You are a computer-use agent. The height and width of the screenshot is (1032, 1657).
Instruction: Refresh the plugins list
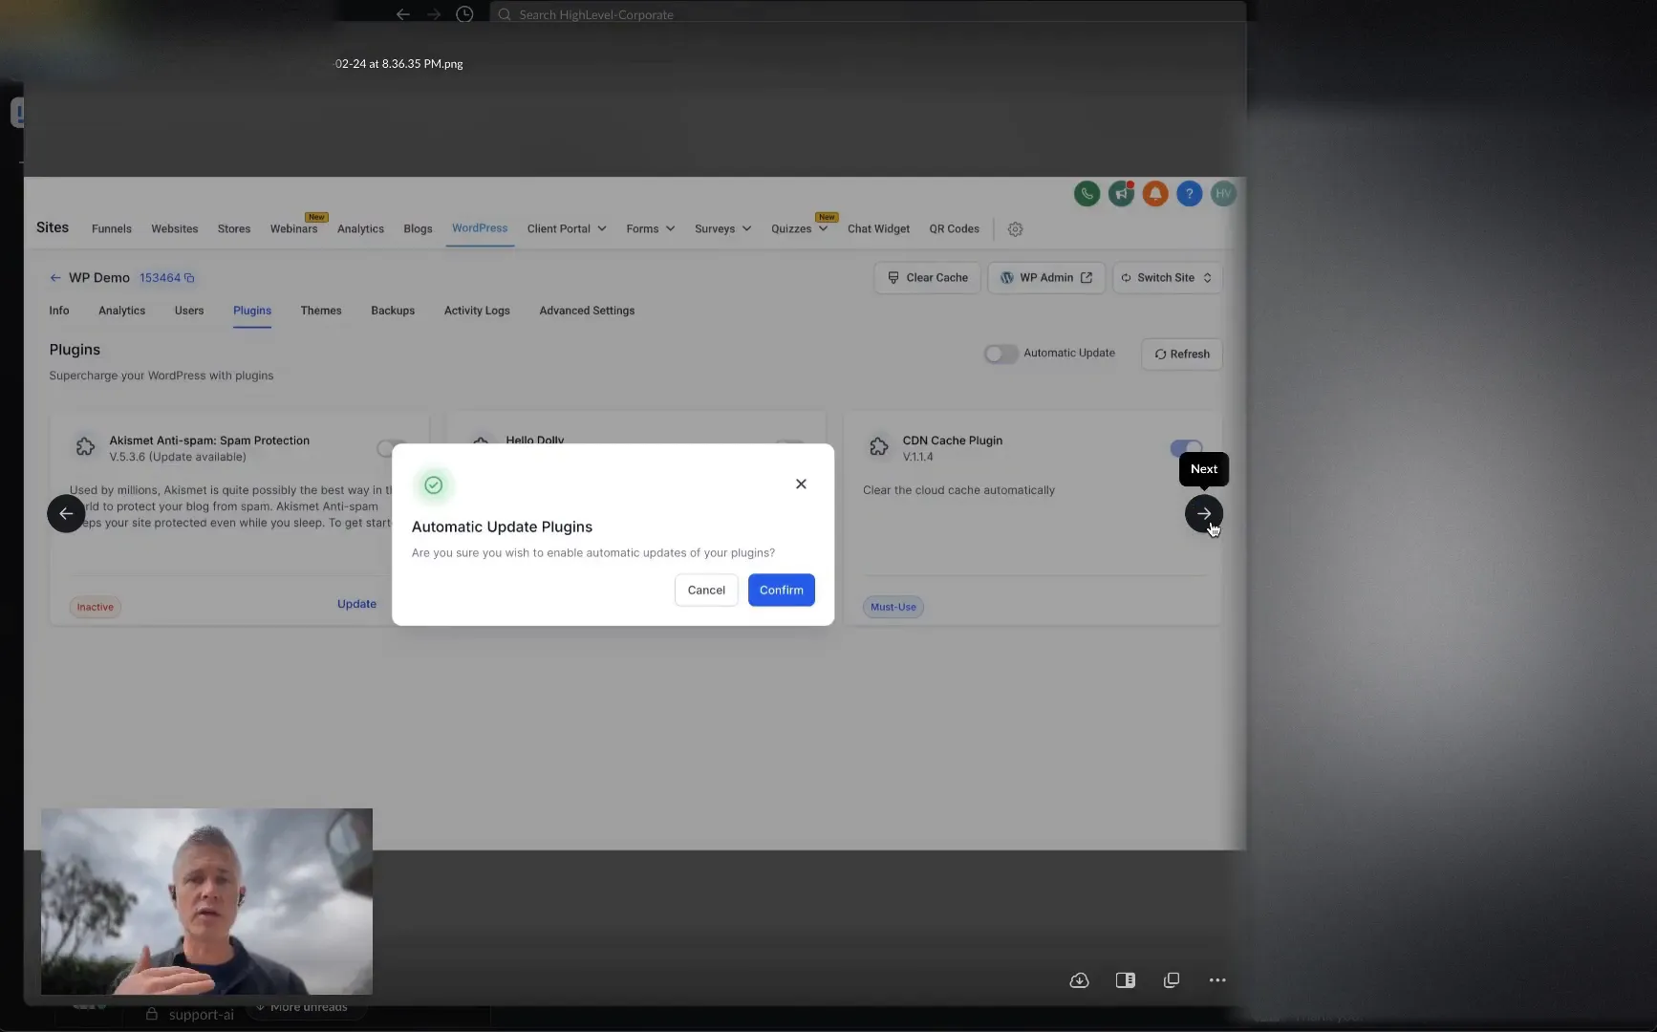pos(1182,355)
